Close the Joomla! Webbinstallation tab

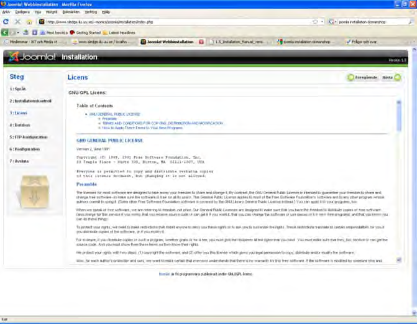pos(201,42)
